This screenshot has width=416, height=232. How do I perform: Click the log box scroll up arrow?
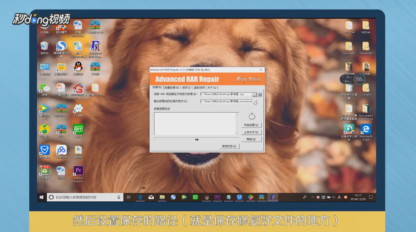[x=237, y=114]
